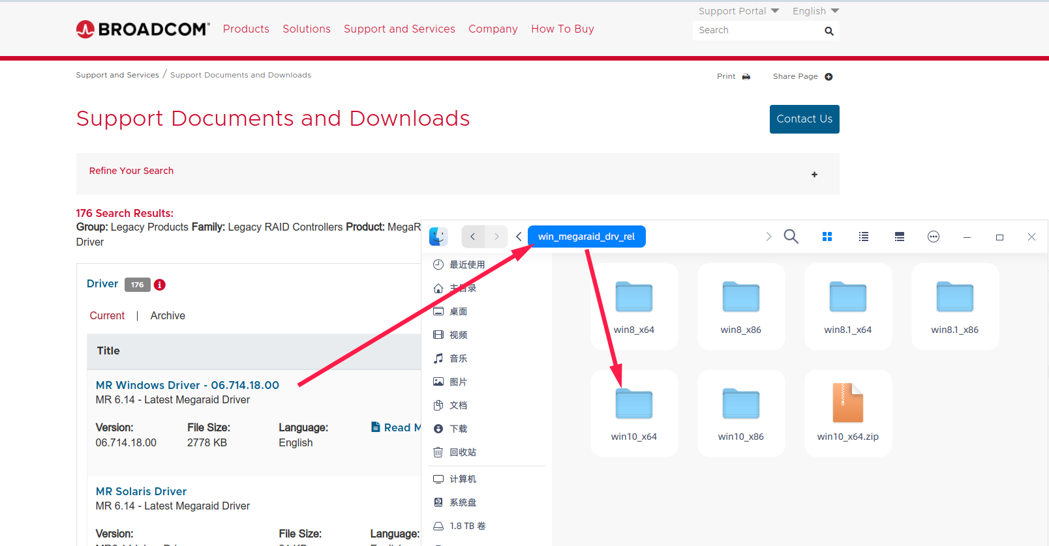Open file manager search
The width and height of the screenshot is (1049, 546).
(791, 237)
